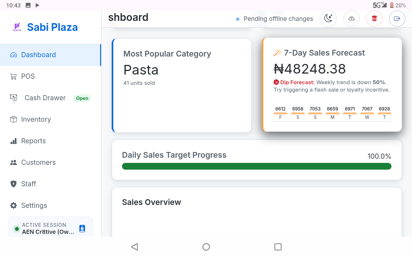Click the green "Open" cash drawer badge
This screenshot has height=257, width=412.
click(82, 98)
